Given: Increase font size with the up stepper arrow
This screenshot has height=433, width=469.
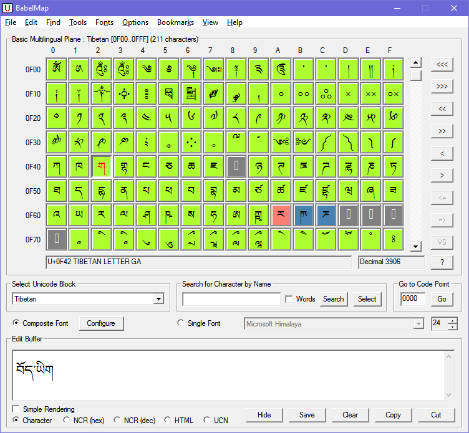Looking at the screenshot, I should point(453,321).
